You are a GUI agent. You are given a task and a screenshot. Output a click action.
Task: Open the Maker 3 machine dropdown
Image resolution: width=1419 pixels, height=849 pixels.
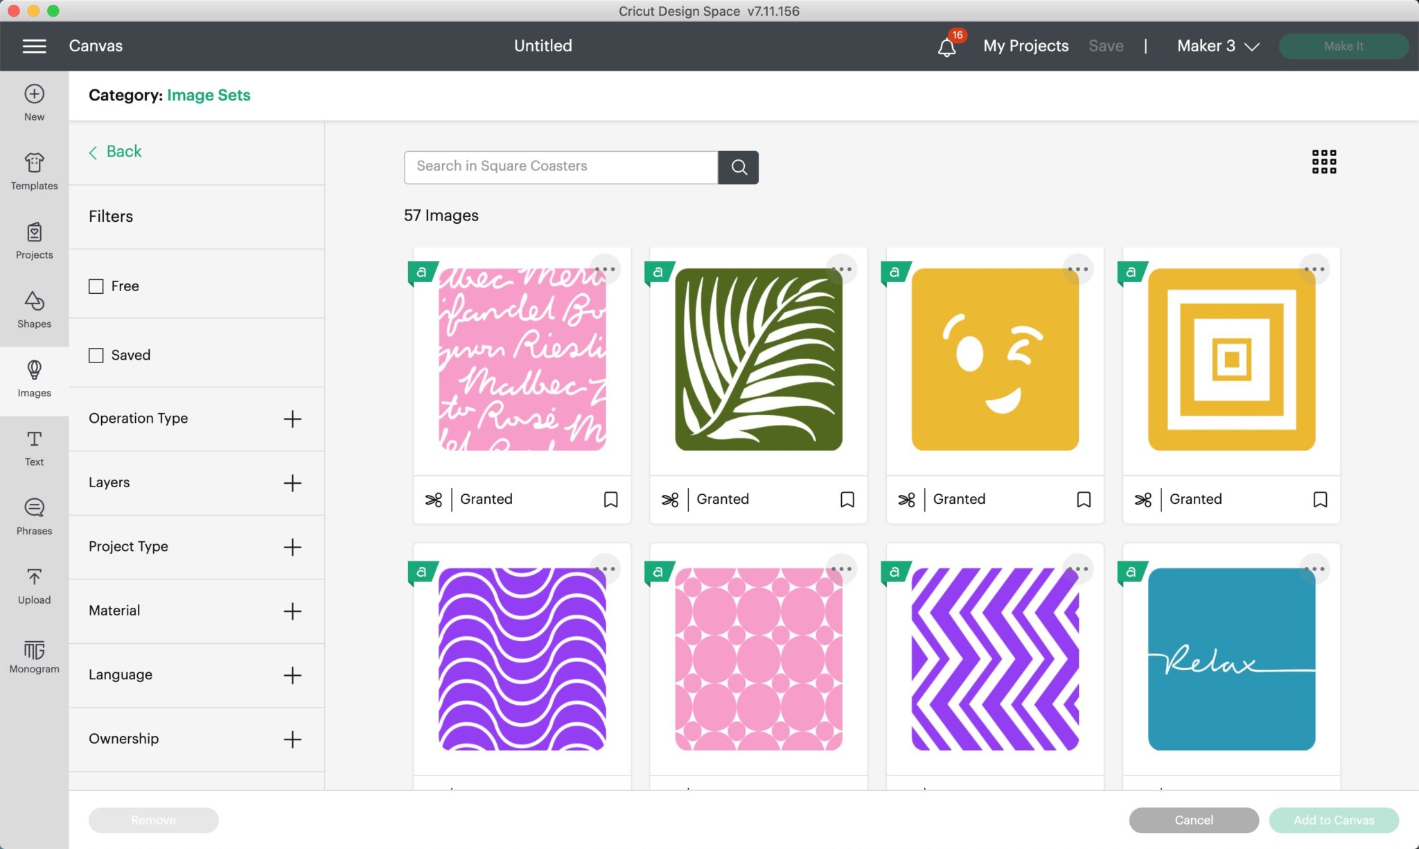pos(1217,46)
